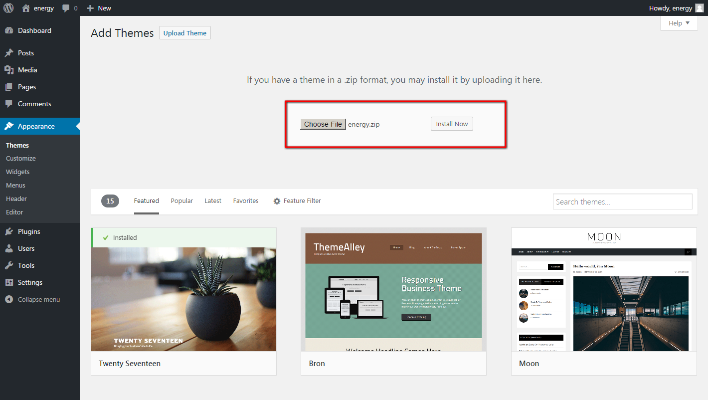
Task: Click the WordPress logo icon
Action: coord(8,8)
